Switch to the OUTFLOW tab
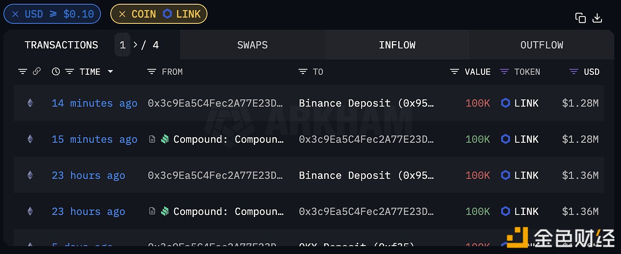621x254 pixels. click(x=541, y=45)
